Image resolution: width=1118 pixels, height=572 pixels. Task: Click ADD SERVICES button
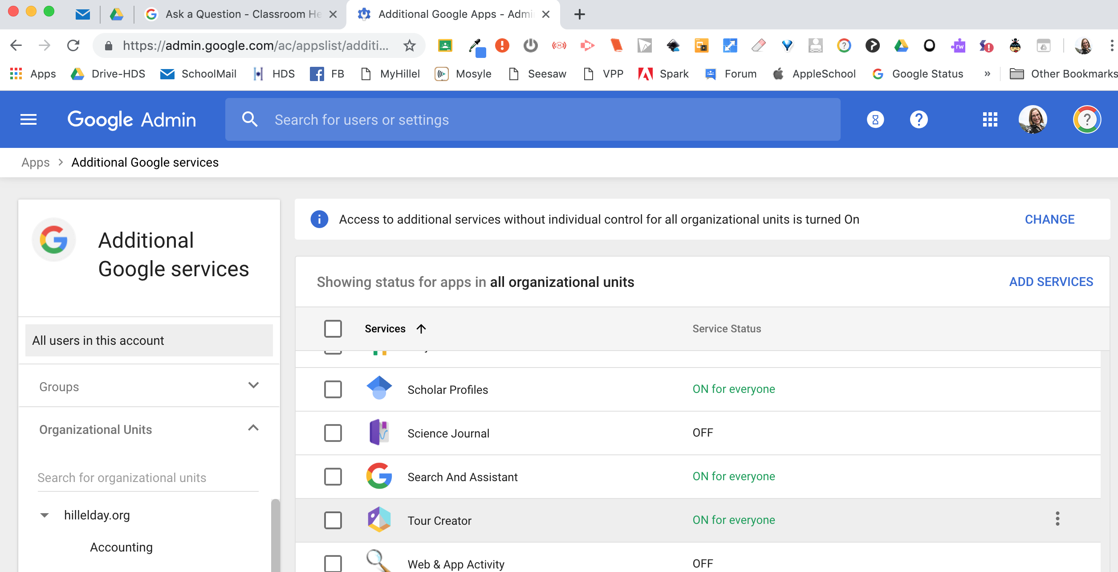coord(1051,282)
